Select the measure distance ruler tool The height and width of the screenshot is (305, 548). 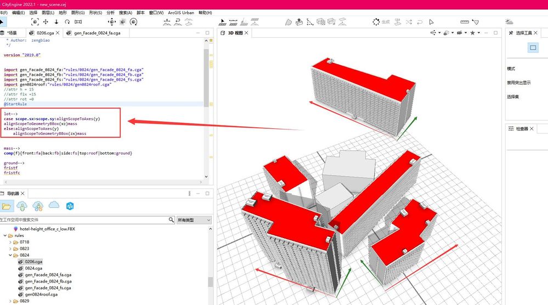click(465, 21)
